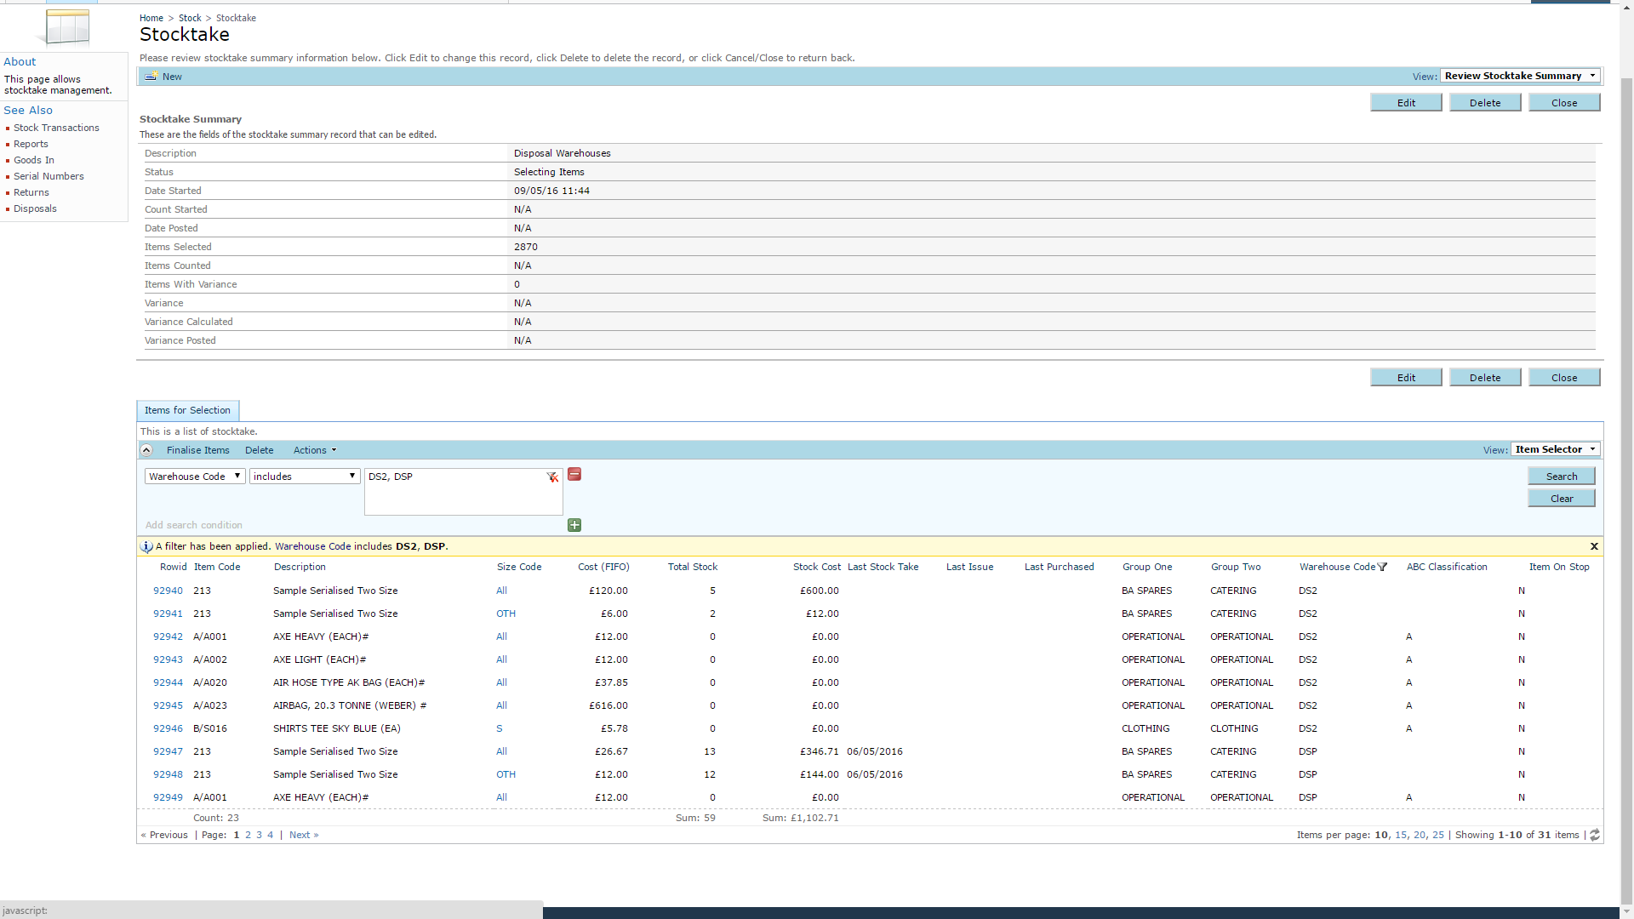Open the Warehouse Code field dropdown

tap(195, 477)
